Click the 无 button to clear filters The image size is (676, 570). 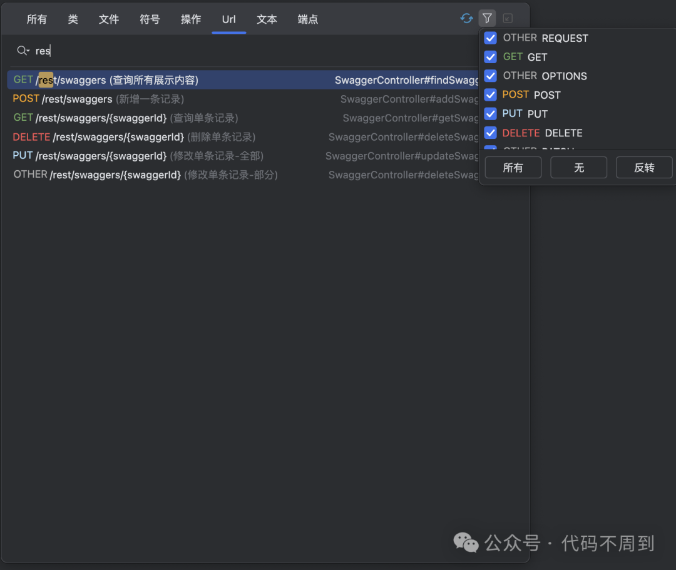point(578,167)
